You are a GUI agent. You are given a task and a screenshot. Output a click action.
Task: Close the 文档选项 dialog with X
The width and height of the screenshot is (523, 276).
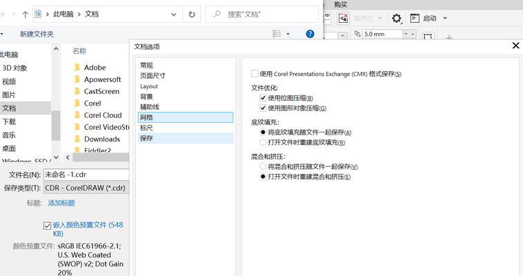point(515,46)
